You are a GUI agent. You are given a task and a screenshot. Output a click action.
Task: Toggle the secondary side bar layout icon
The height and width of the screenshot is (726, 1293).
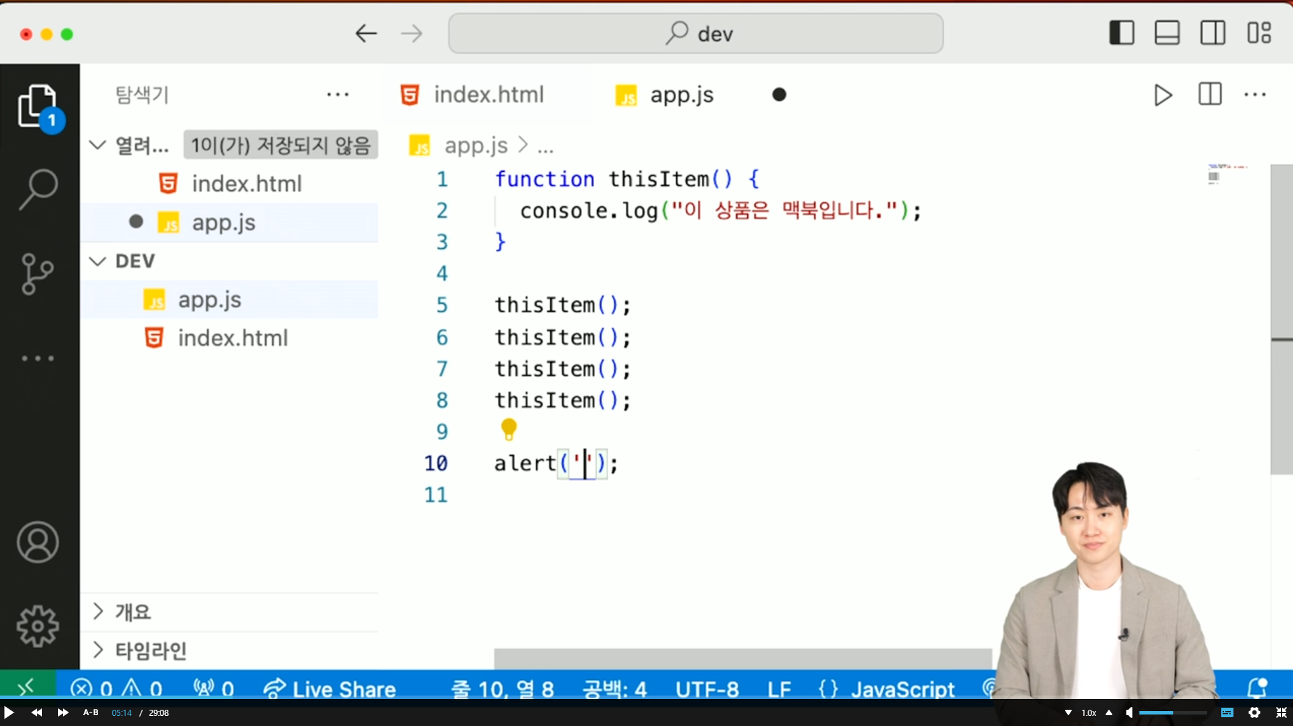click(x=1212, y=32)
